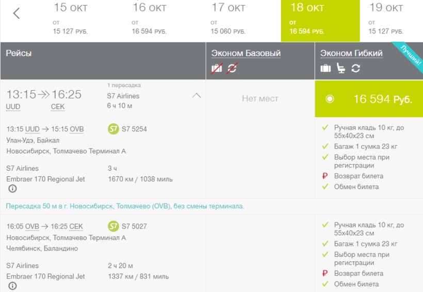Collapse flight details with the up chevron
This screenshot has height=292, width=423.
click(x=196, y=95)
